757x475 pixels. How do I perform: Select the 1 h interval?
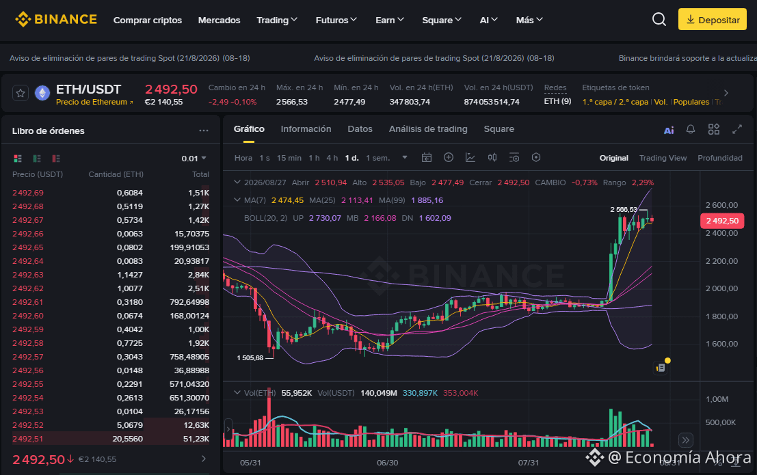315,158
